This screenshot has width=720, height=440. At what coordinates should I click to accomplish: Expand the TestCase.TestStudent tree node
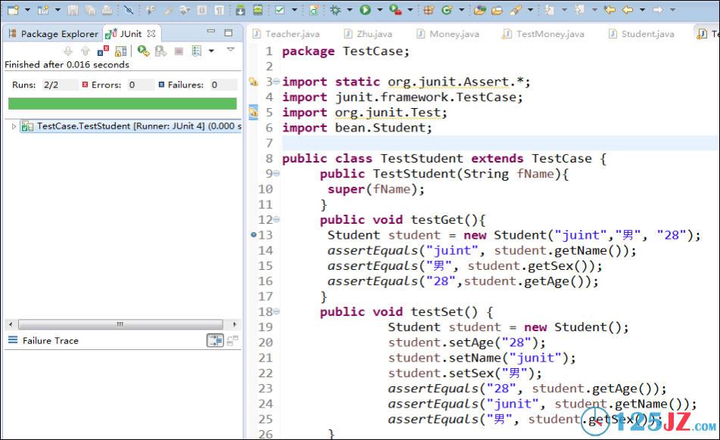14,126
